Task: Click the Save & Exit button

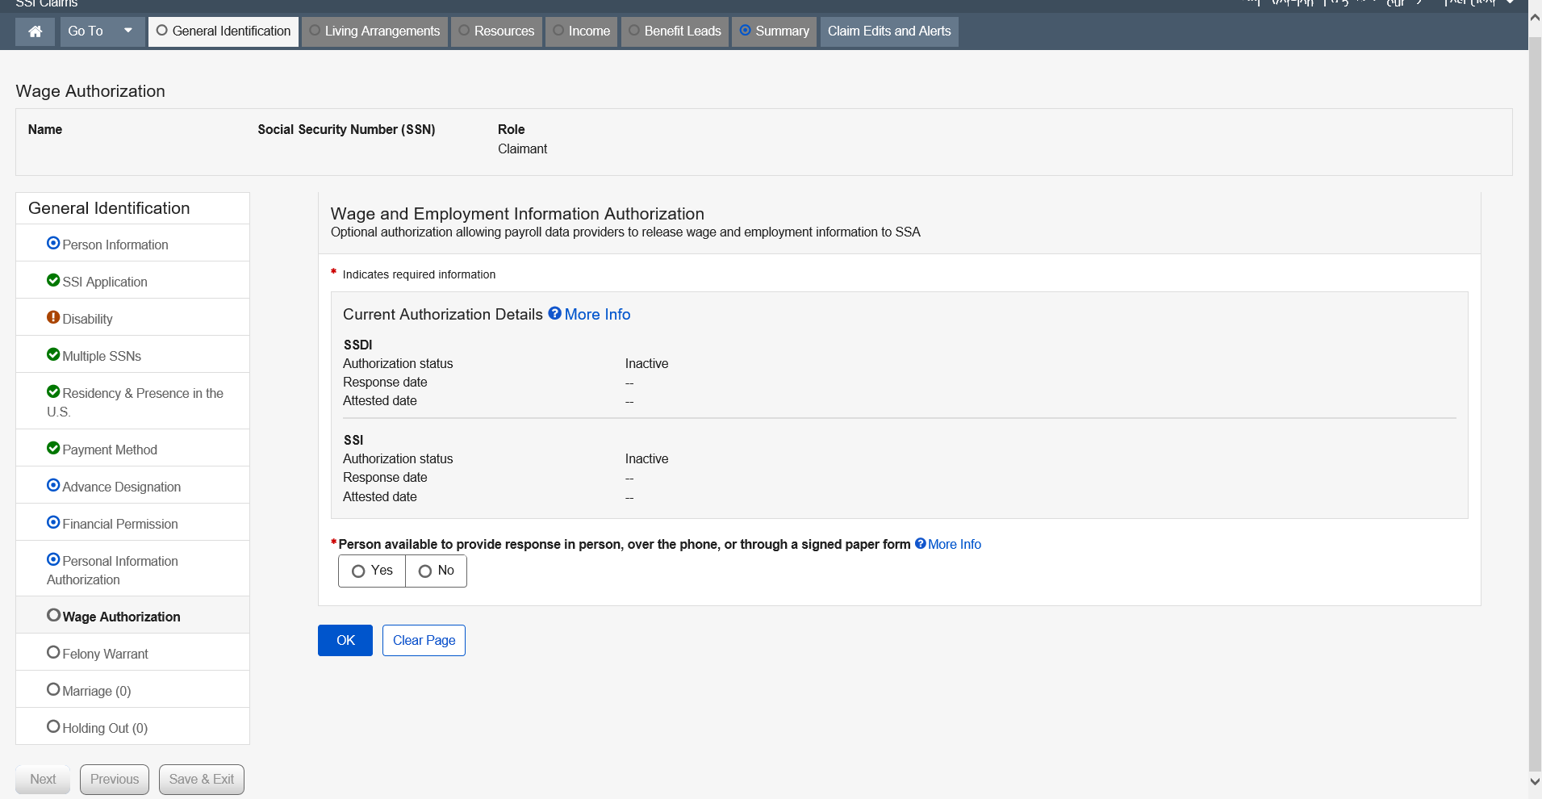Action: pos(202,779)
